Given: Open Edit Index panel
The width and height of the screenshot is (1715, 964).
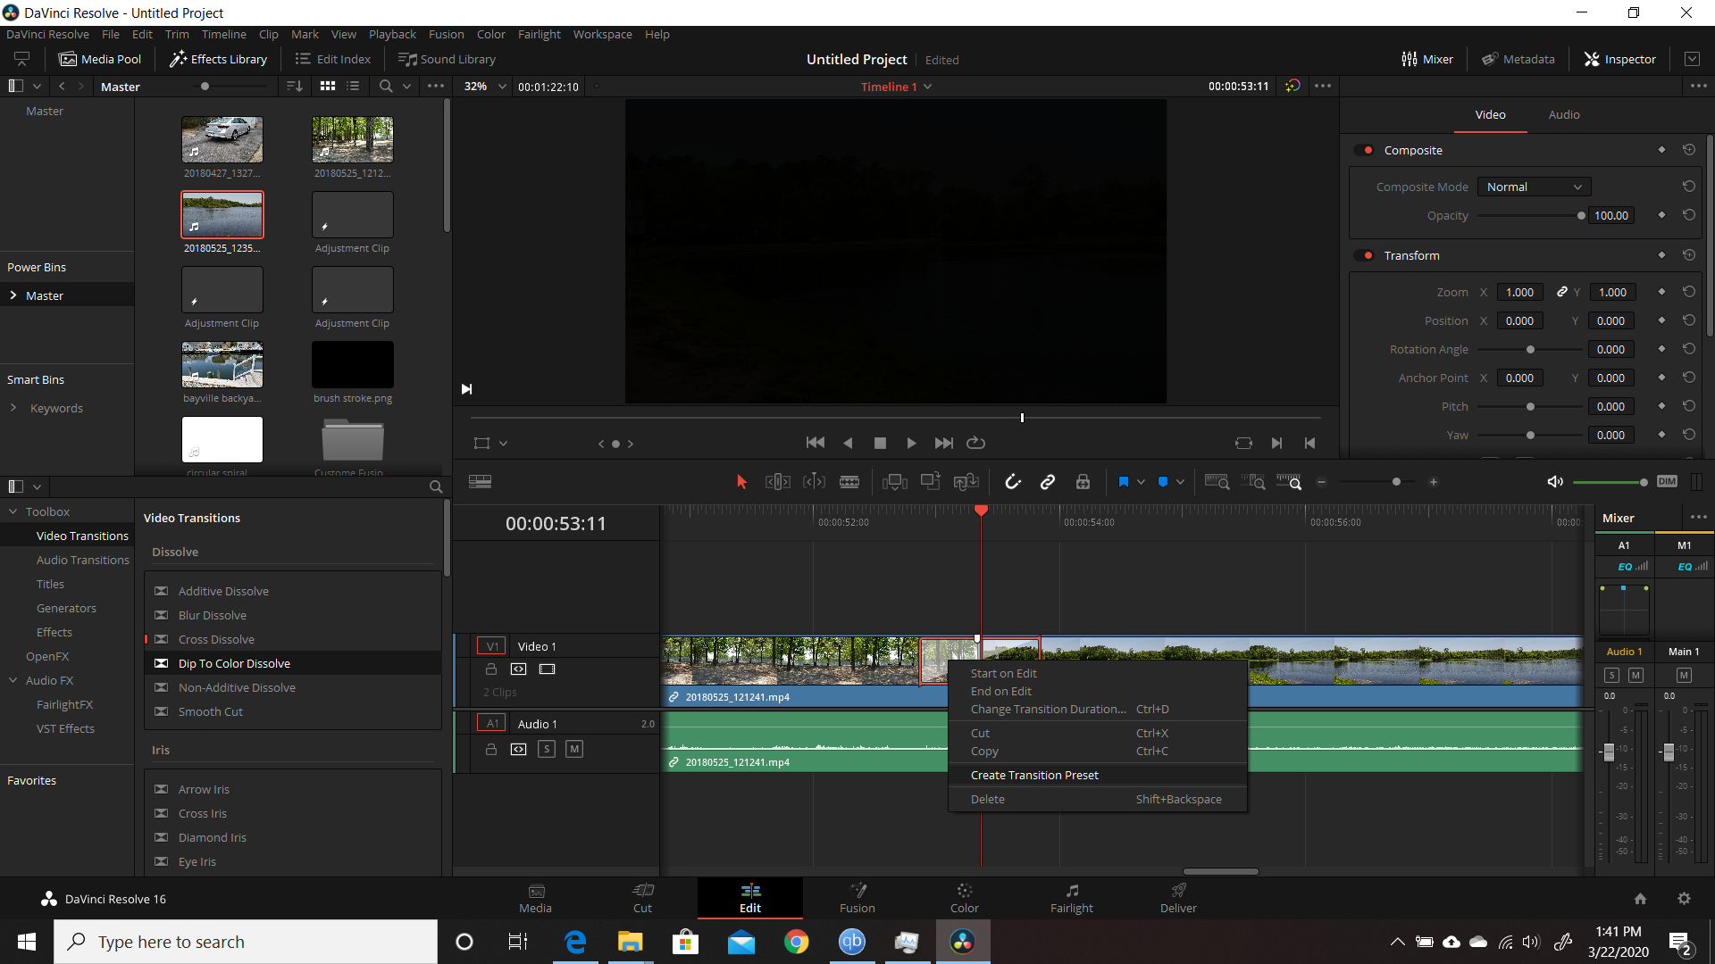Looking at the screenshot, I should click(x=333, y=59).
